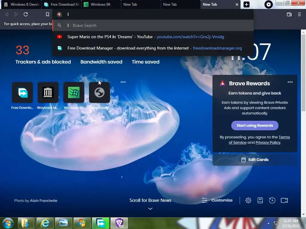The height and width of the screenshot is (229, 306).
Task: Open Brave Rewards card three-dot menu
Action: click(x=290, y=82)
